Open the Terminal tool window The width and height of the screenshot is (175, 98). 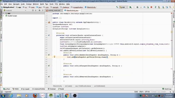click(x=52, y=89)
